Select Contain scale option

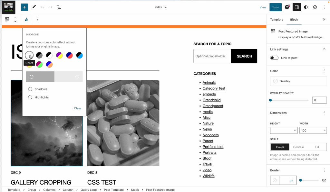pos(298,147)
